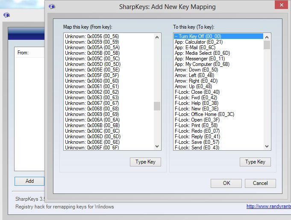Click the From key list scroll-down arrow
Viewport: 291px width, 220px height.
157,146
